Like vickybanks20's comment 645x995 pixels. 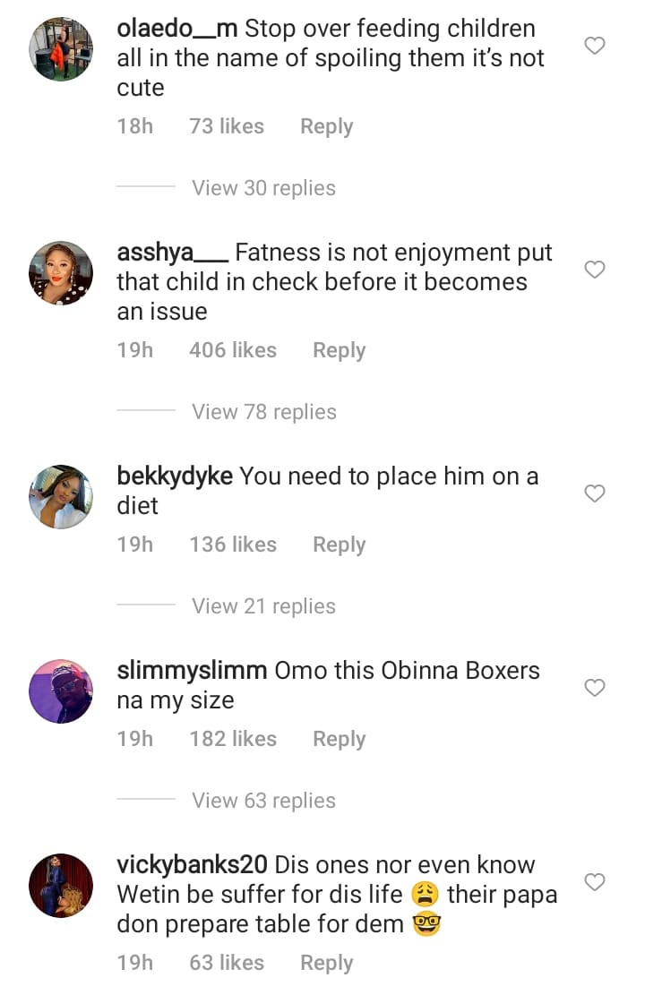coord(595,882)
